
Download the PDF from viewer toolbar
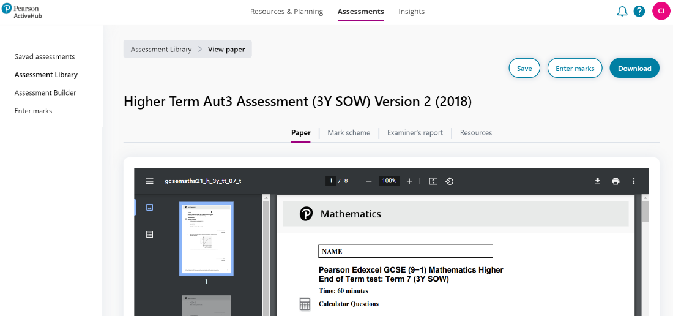(x=598, y=181)
